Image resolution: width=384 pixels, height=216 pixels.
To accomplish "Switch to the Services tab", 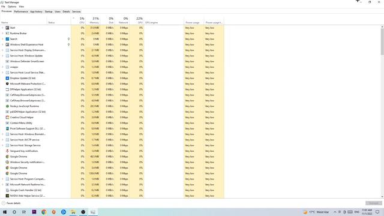I will coord(76,11).
